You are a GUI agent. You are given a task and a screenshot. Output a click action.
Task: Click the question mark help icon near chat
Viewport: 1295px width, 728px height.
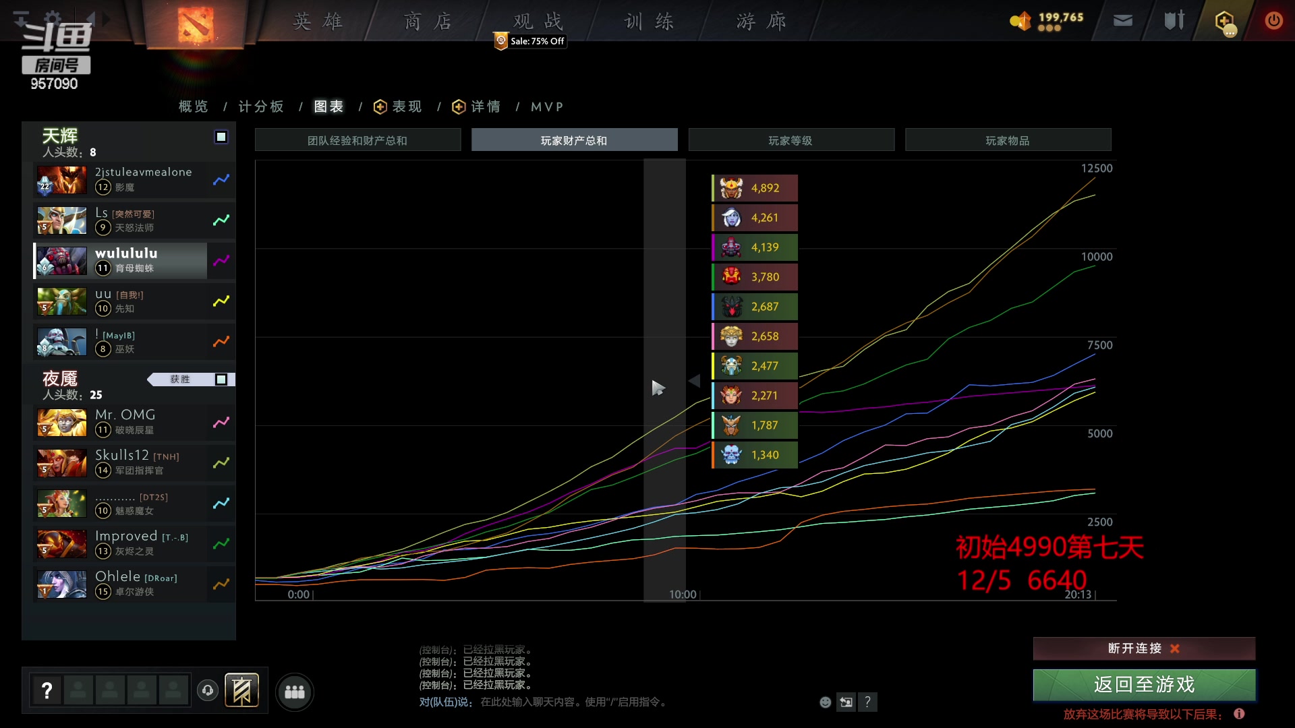coord(869,702)
